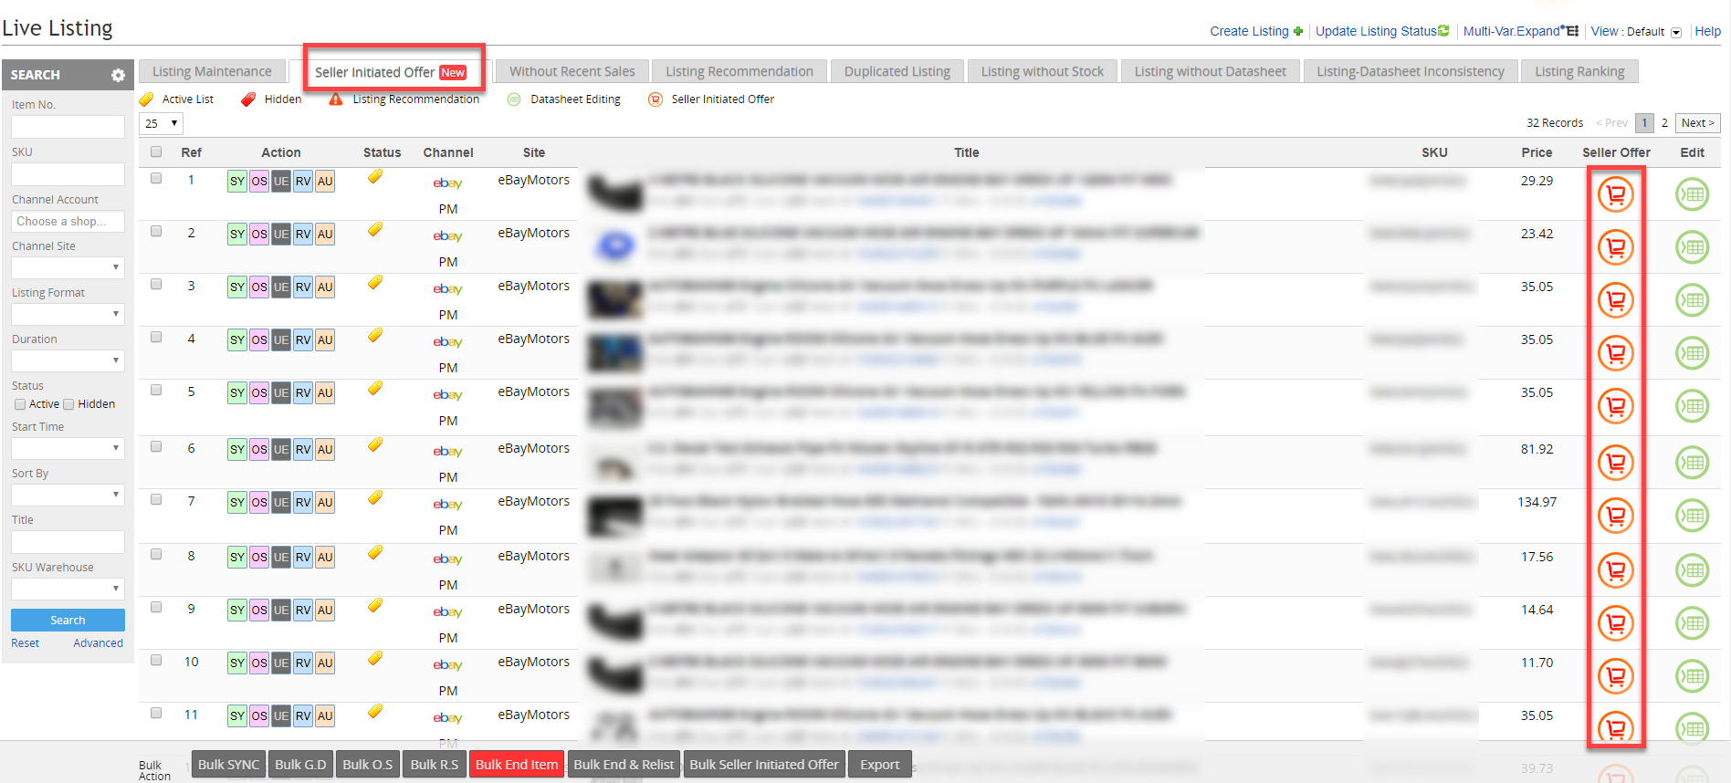Click Seller Offer cart icon in row 9

coord(1616,623)
